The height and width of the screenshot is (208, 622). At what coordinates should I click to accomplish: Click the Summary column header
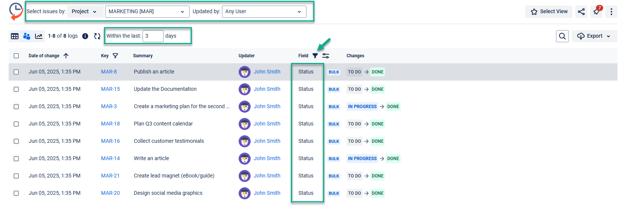tap(143, 56)
